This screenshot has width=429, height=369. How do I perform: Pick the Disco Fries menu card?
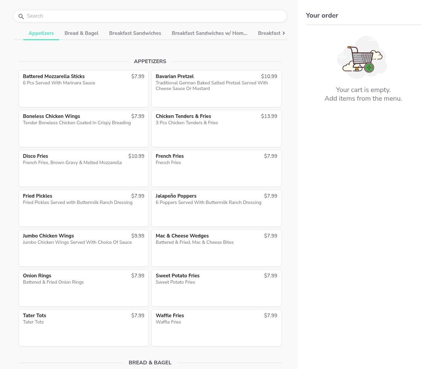tap(83, 168)
